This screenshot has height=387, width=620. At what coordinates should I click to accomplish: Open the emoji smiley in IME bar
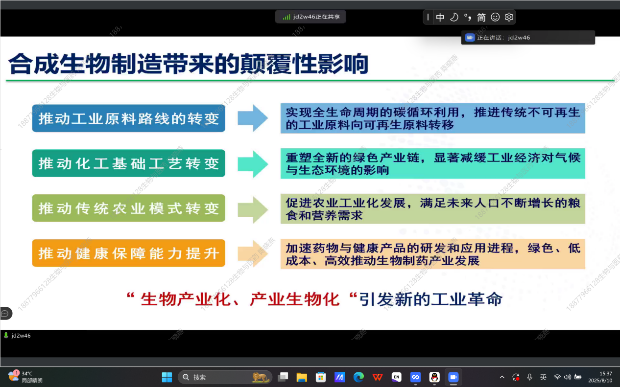click(x=495, y=17)
